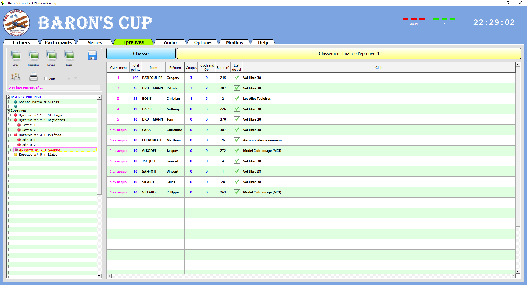Open the podium trophy rankings icon
Viewport: 527px width, 285px height.
16,77
